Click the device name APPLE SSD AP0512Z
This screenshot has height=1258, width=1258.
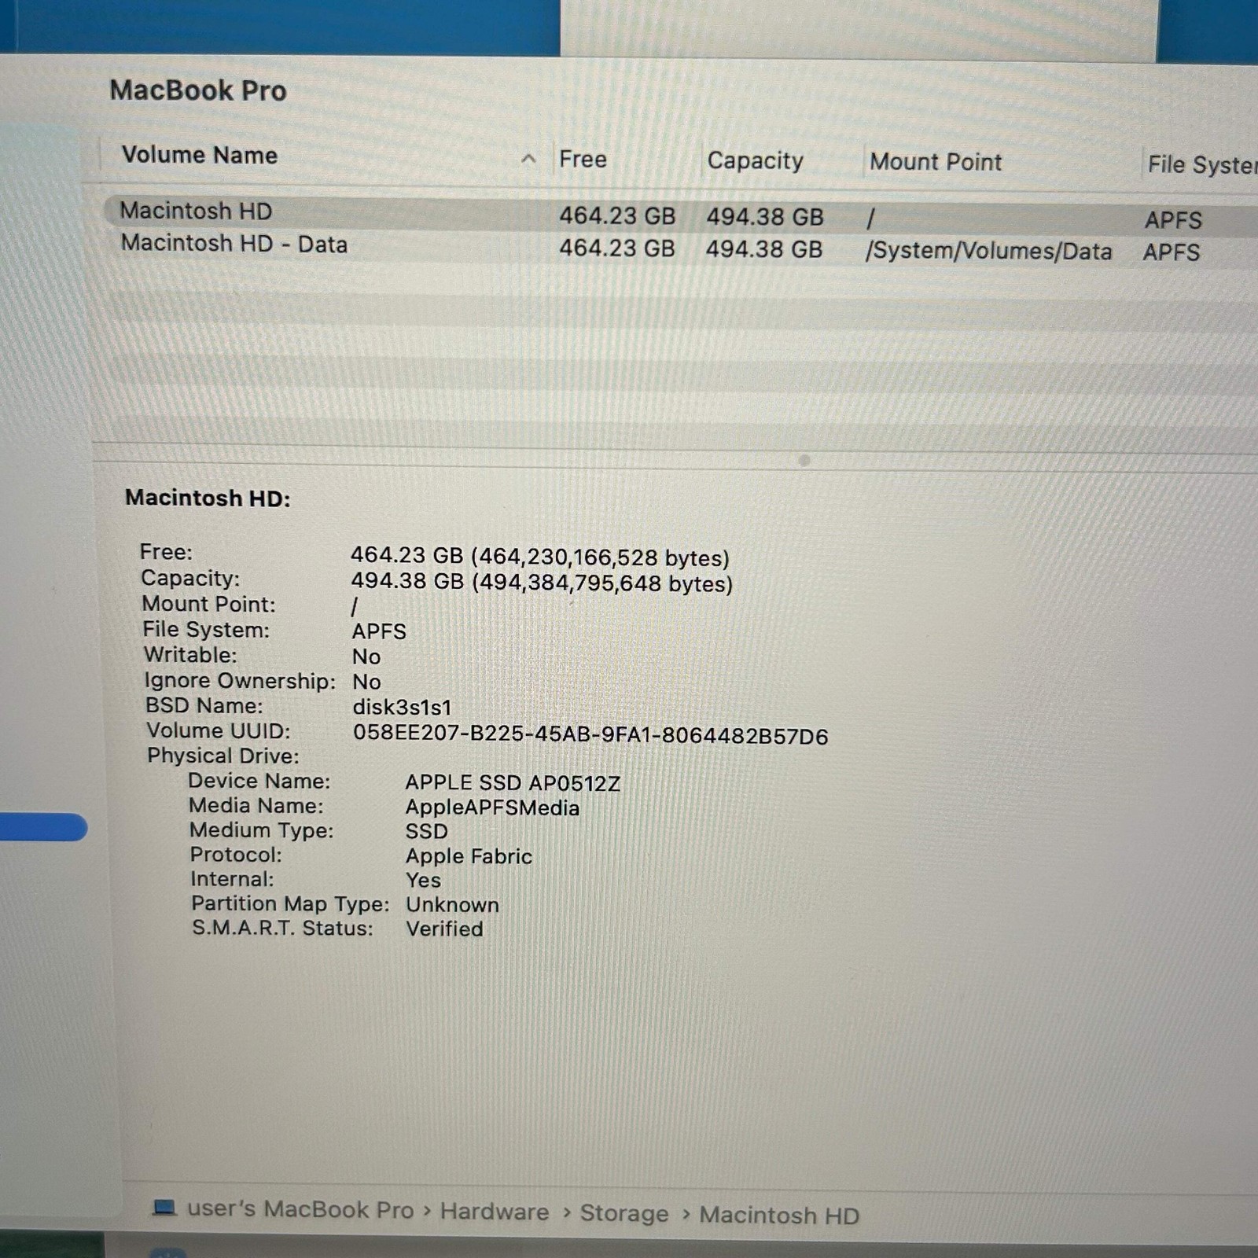513,783
